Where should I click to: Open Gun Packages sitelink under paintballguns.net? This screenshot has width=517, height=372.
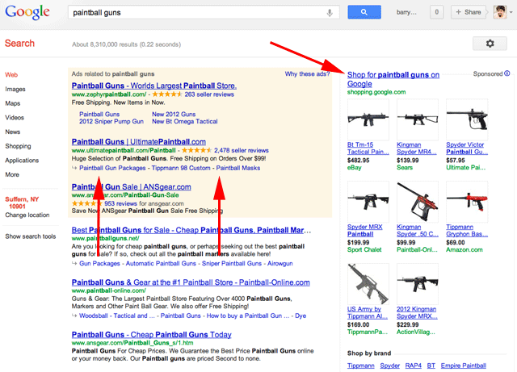99,263
